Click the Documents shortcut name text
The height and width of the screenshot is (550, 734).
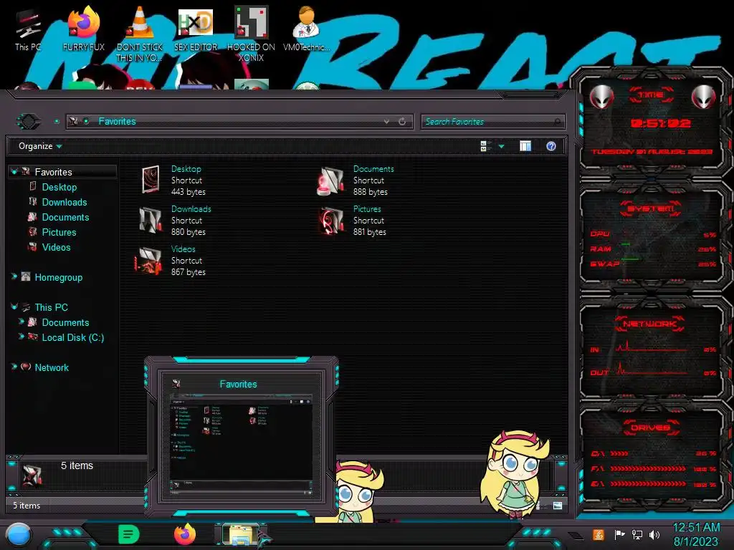373,169
